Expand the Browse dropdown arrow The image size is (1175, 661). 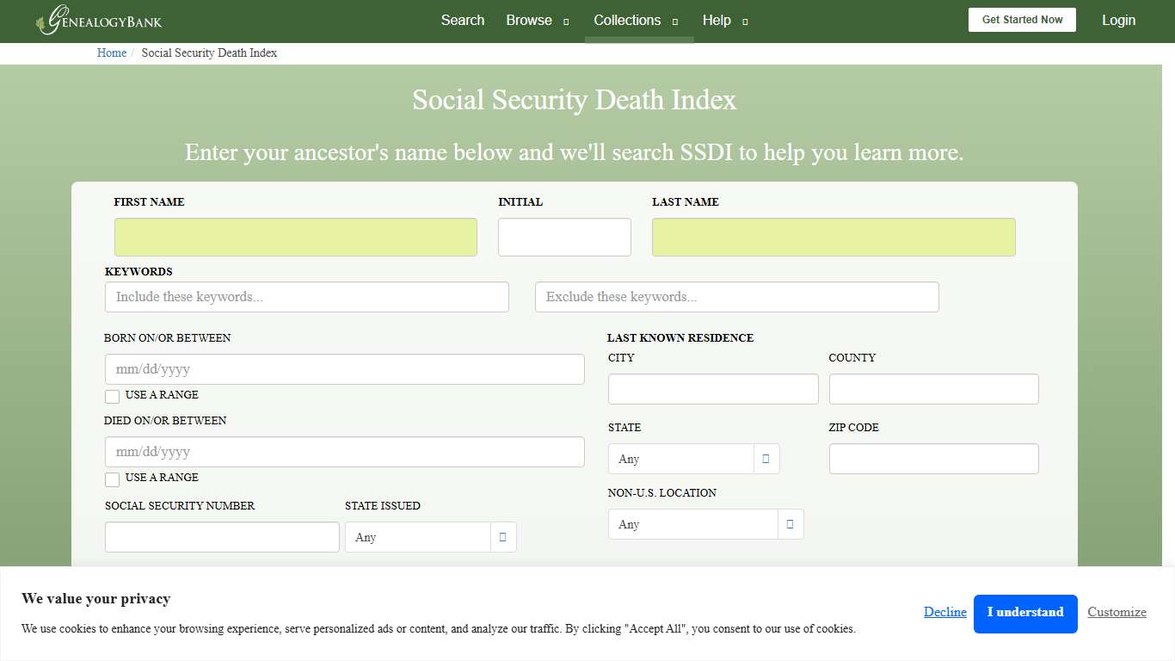[x=566, y=21]
